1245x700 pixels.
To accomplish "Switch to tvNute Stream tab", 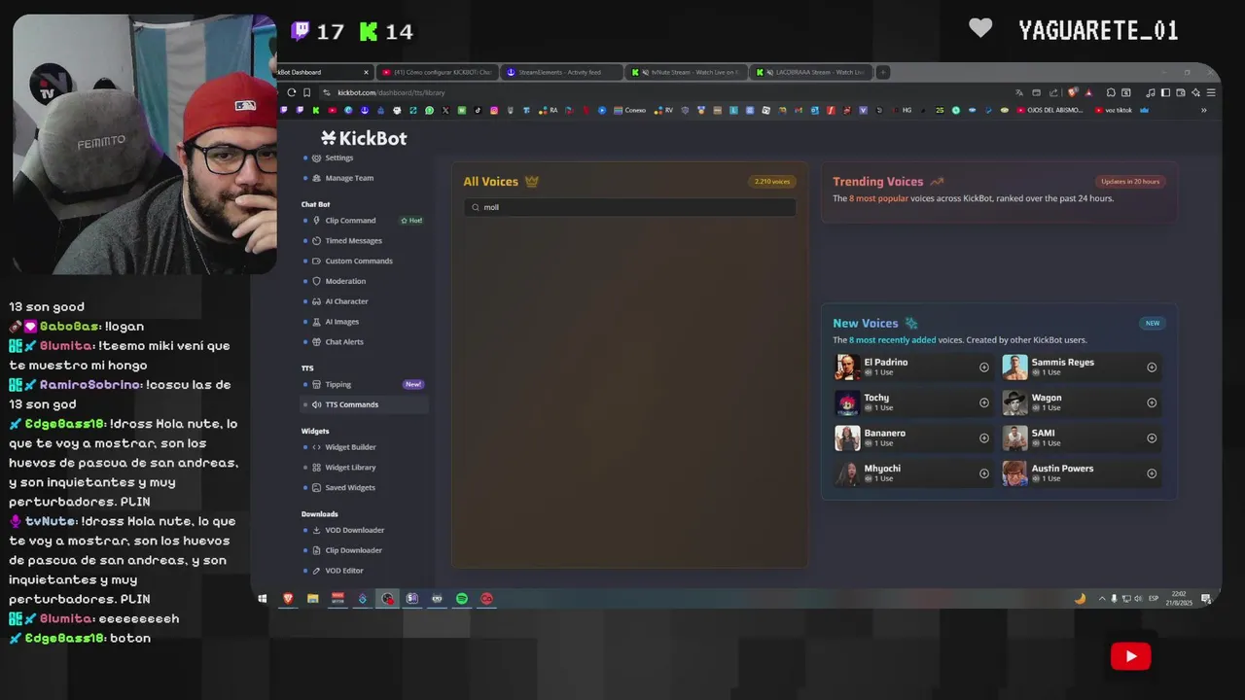I will coord(686,72).
